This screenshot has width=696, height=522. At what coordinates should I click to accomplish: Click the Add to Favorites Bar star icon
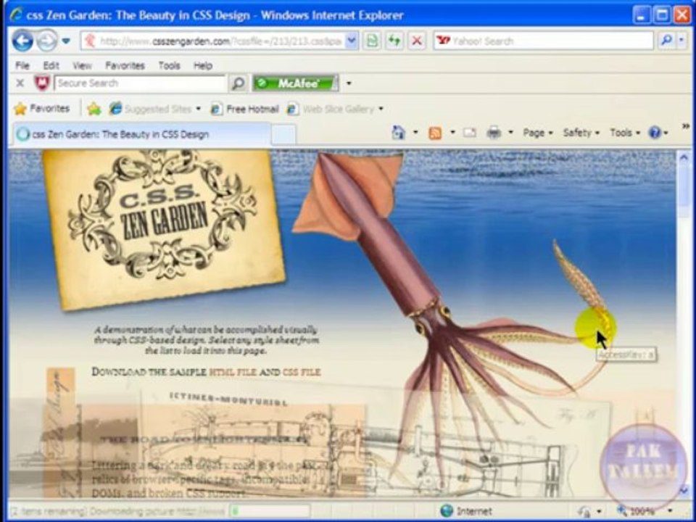click(94, 109)
